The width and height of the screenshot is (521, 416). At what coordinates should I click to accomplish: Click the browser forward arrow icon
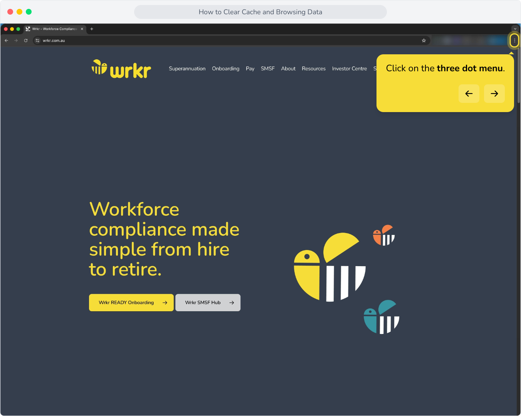click(x=16, y=40)
